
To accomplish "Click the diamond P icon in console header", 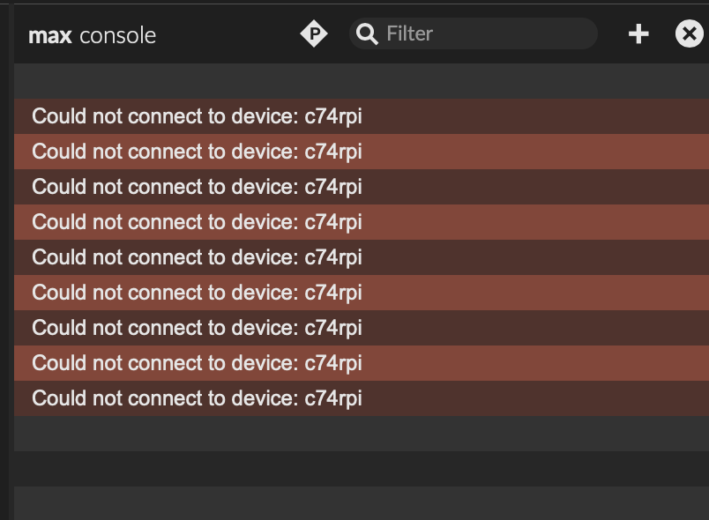I will pos(314,34).
